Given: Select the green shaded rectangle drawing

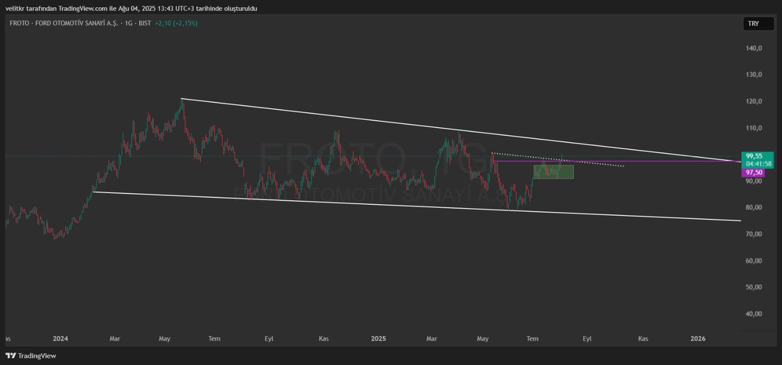Looking at the screenshot, I should coord(554,171).
